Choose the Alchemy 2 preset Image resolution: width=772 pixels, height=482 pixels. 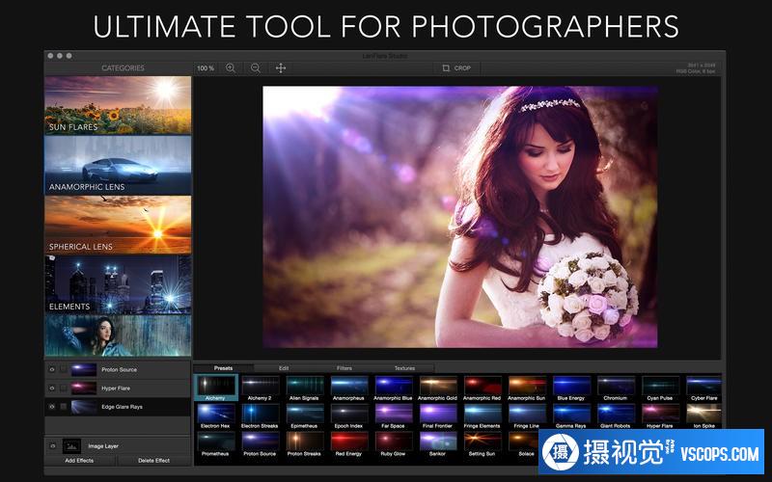pyautogui.click(x=260, y=388)
